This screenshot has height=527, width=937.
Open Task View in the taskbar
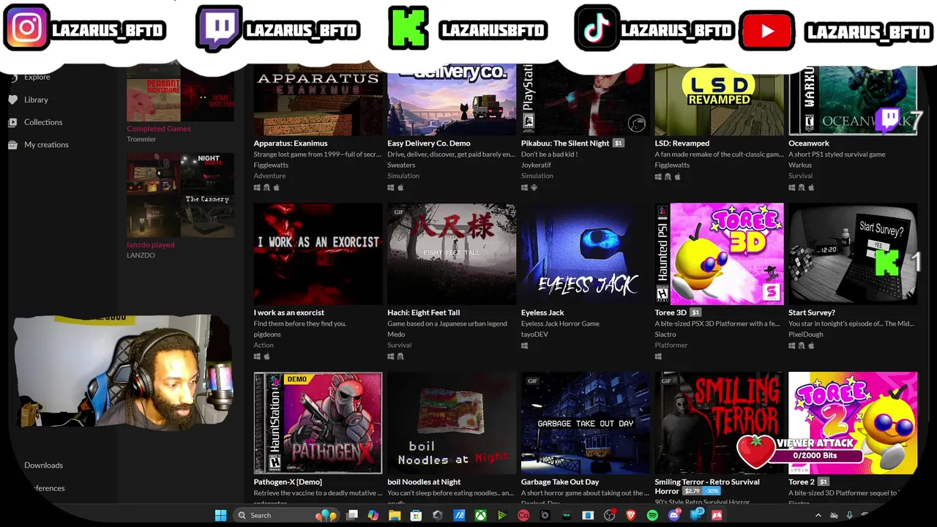click(352, 515)
